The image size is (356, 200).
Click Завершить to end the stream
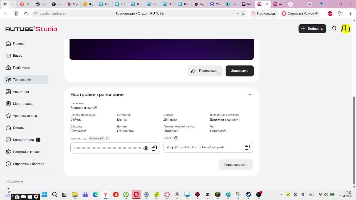(239, 71)
